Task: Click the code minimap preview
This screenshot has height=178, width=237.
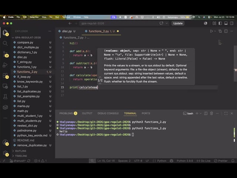Action: 220,42
